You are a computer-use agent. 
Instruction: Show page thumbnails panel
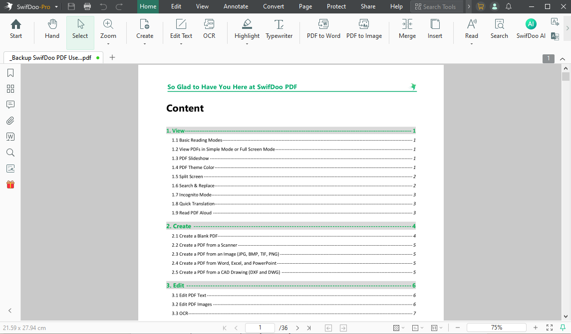(10, 89)
